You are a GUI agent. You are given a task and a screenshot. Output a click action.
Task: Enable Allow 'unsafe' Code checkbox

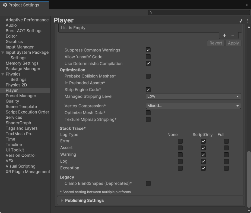click(148, 57)
